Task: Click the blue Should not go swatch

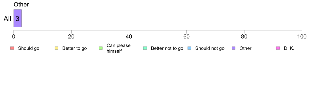Action: tap(189, 48)
